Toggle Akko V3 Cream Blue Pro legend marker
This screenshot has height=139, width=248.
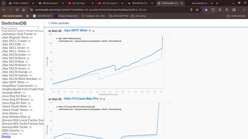(x=57, y=107)
